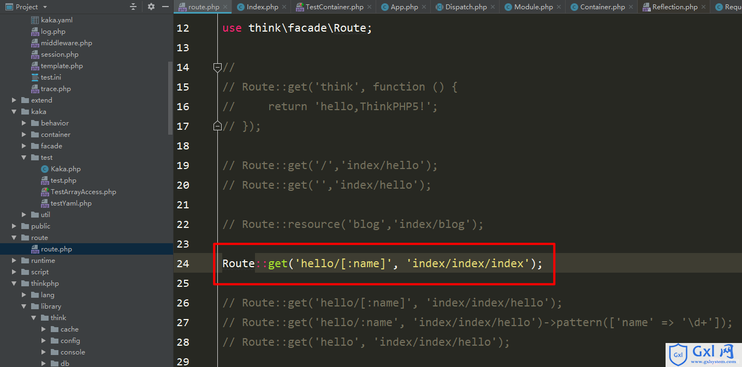Collapse the test folder arrow
Viewport: 742px width, 367px height.
24,158
